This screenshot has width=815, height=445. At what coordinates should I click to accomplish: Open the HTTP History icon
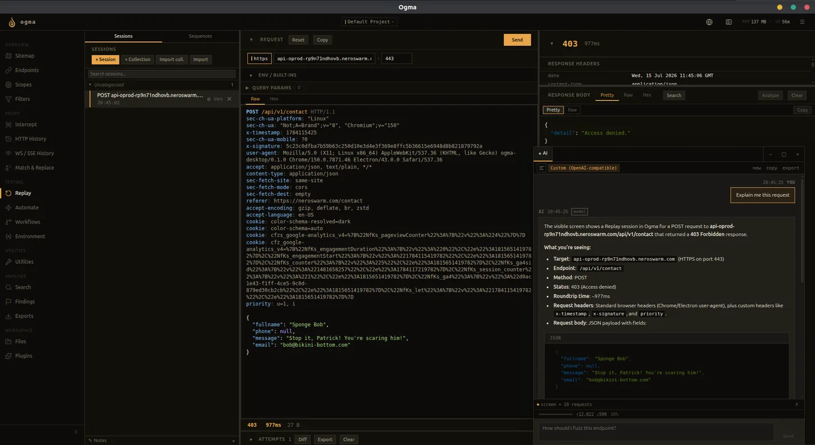click(8, 139)
